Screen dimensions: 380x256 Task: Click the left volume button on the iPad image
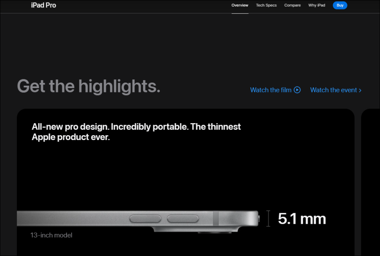(x=146, y=218)
